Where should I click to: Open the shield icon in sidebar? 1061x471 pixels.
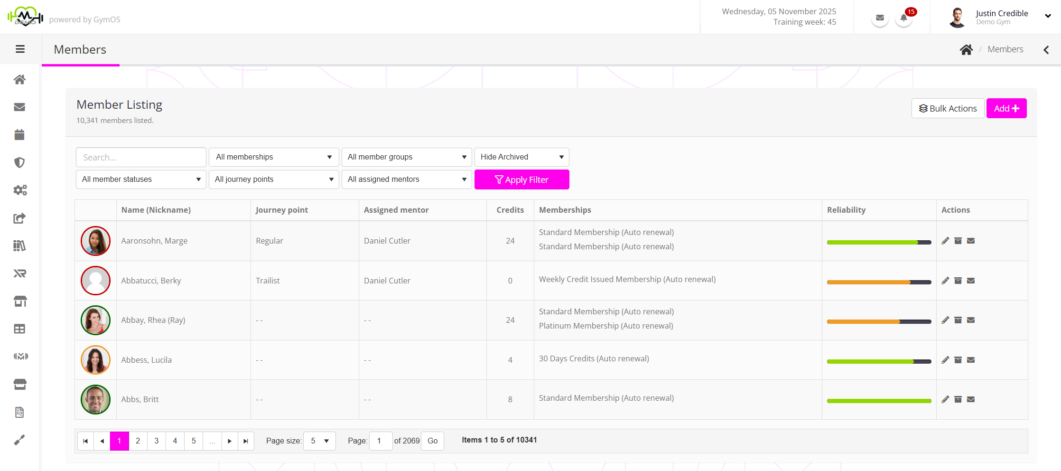point(19,163)
